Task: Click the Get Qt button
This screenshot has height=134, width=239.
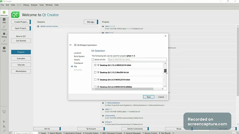Action: tap(47, 129)
